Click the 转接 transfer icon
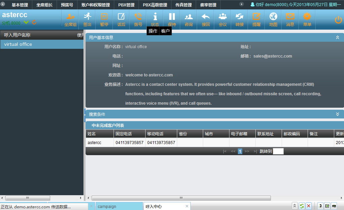The image size is (344, 210). click(240, 19)
